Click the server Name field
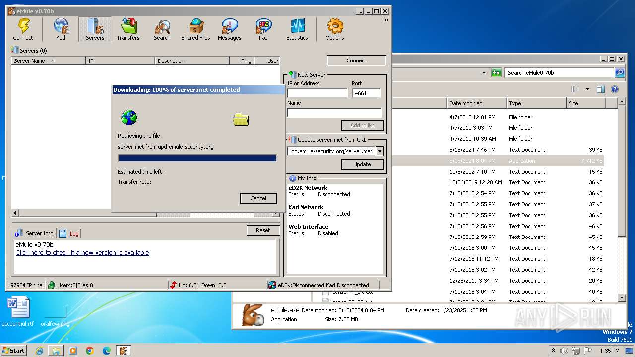Screen dimensions: 635x357 click(334, 113)
